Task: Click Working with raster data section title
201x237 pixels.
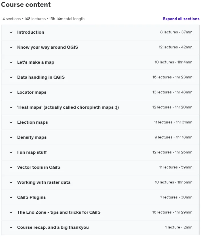Action: (x=44, y=182)
